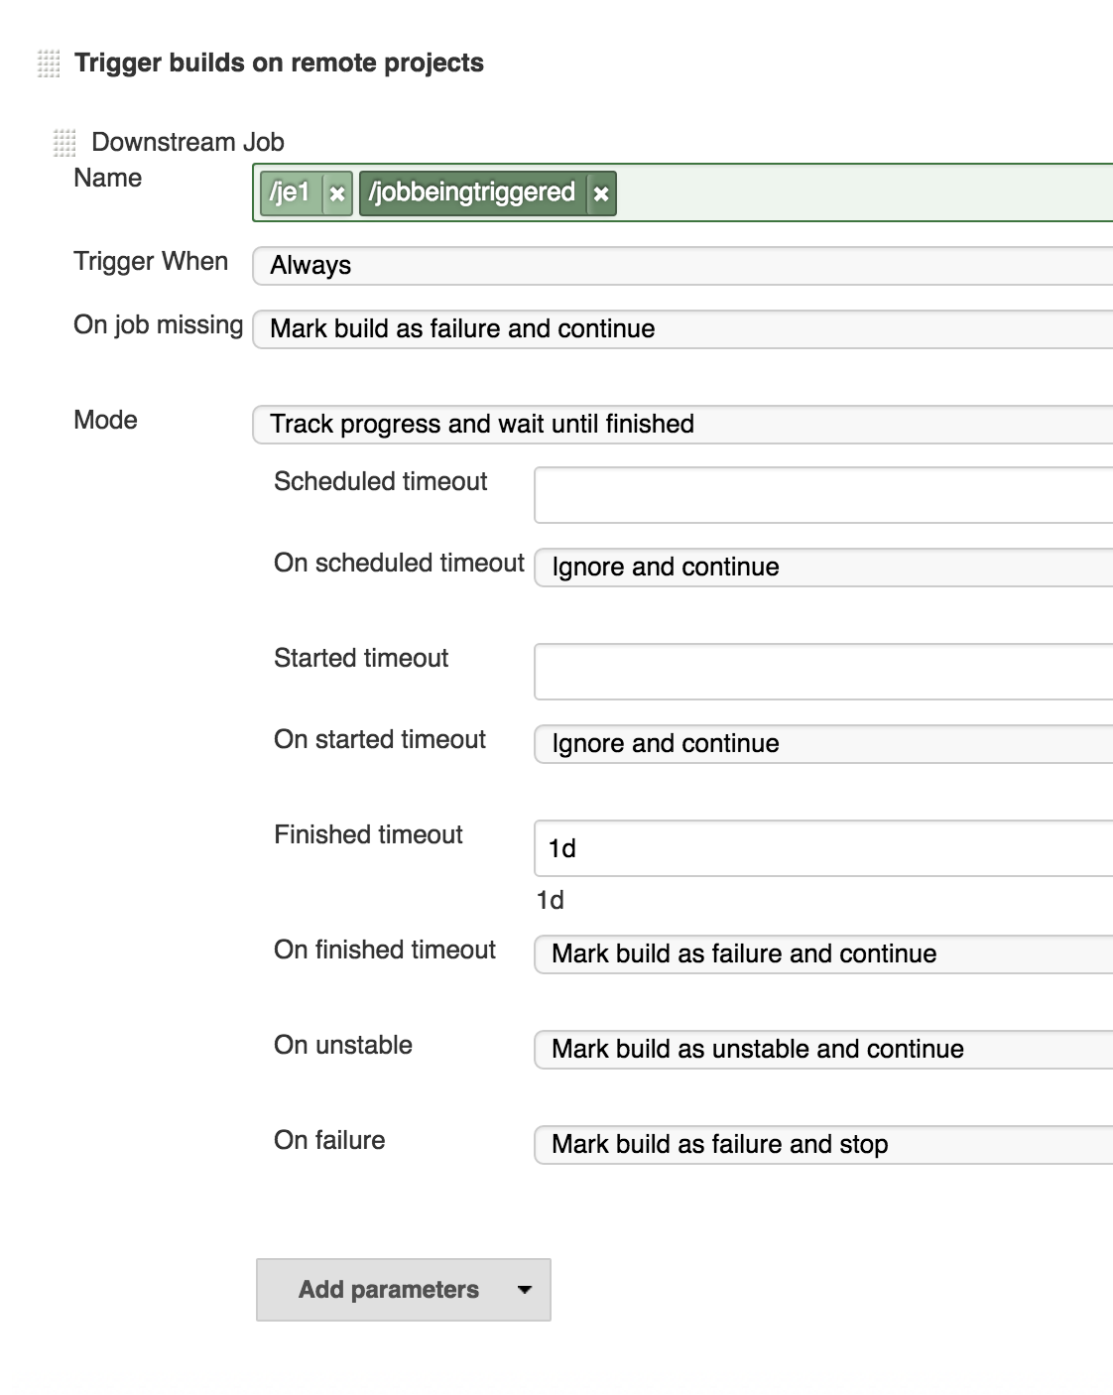Click empty area of the Name field
Screen dimensions: 1113x1395
863,192
